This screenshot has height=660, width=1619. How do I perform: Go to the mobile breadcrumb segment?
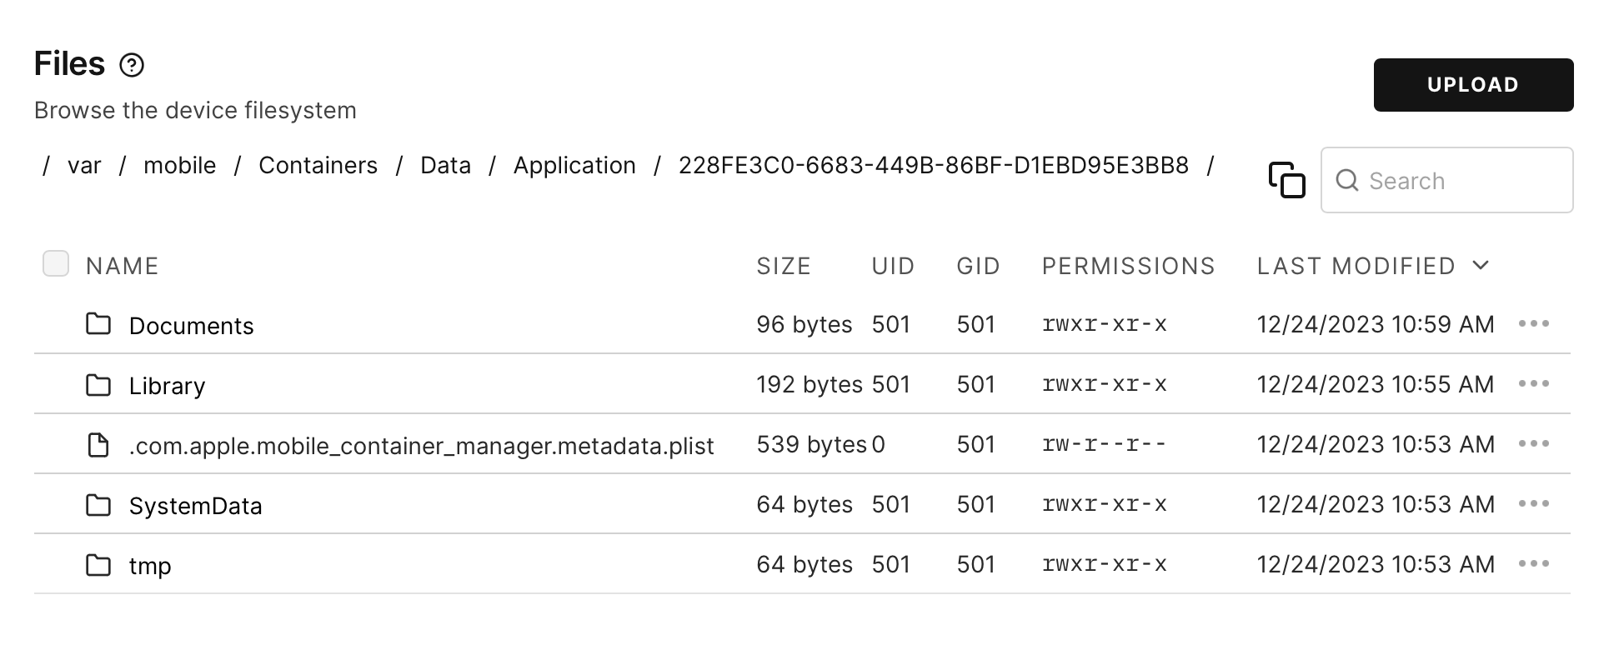coord(179,165)
